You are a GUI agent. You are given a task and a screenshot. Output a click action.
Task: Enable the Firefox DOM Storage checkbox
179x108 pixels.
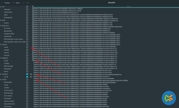(27, 93)
